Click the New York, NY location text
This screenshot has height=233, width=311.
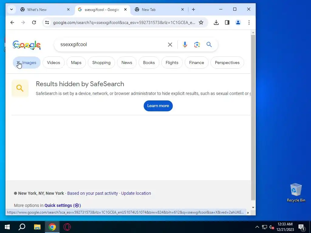(x=41, y=193)
